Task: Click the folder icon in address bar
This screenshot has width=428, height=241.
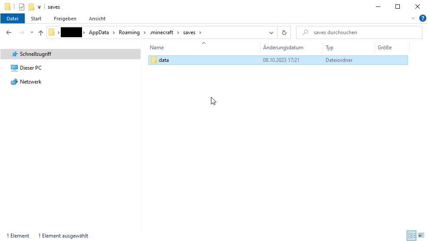Action: 52,32
